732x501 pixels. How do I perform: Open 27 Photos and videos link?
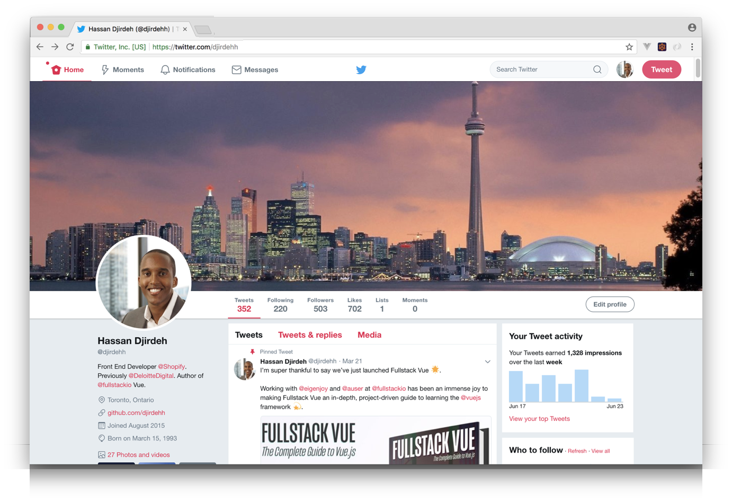click(x=139, y=455)
